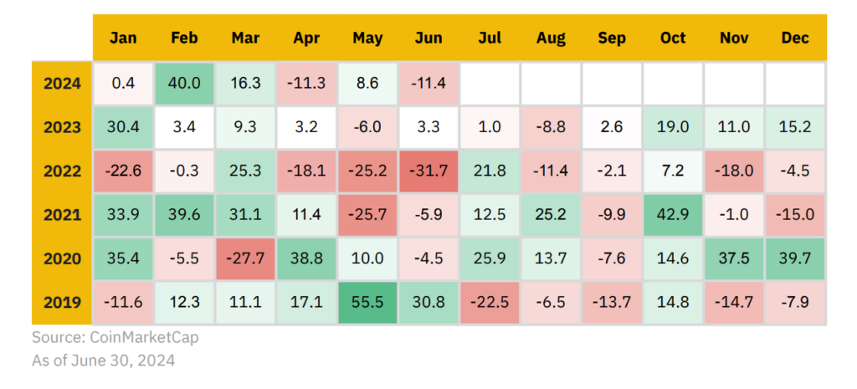Click the As of June 30, 2024 note
Viewport: 857px width, 389px height.
click(x=104, y=361)
